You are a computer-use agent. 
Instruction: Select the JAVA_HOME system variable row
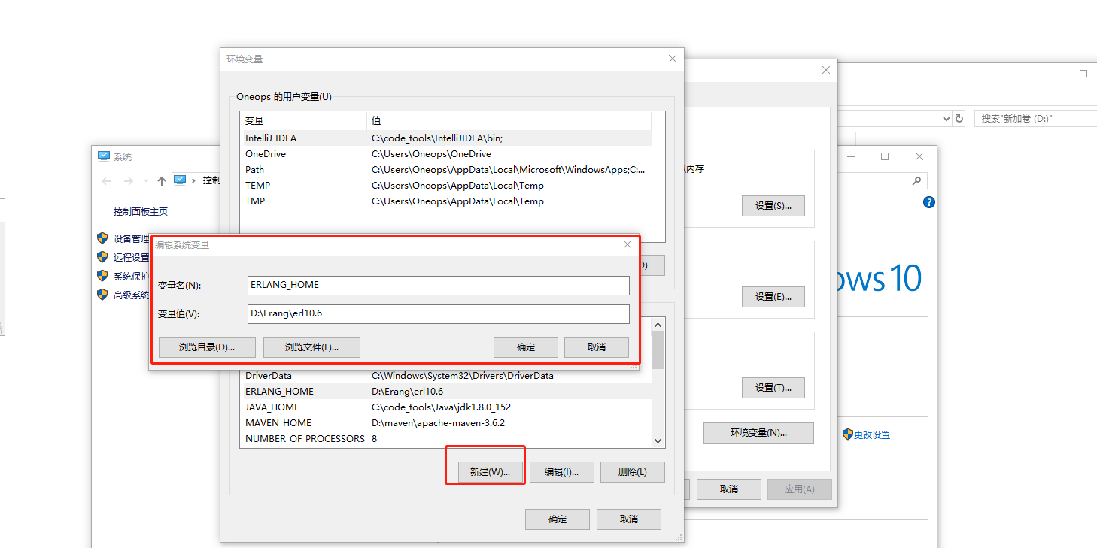pos(445,407)
